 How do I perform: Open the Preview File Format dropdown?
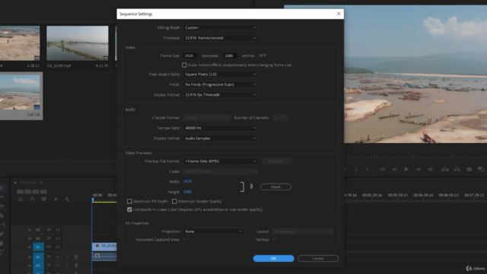220,161
